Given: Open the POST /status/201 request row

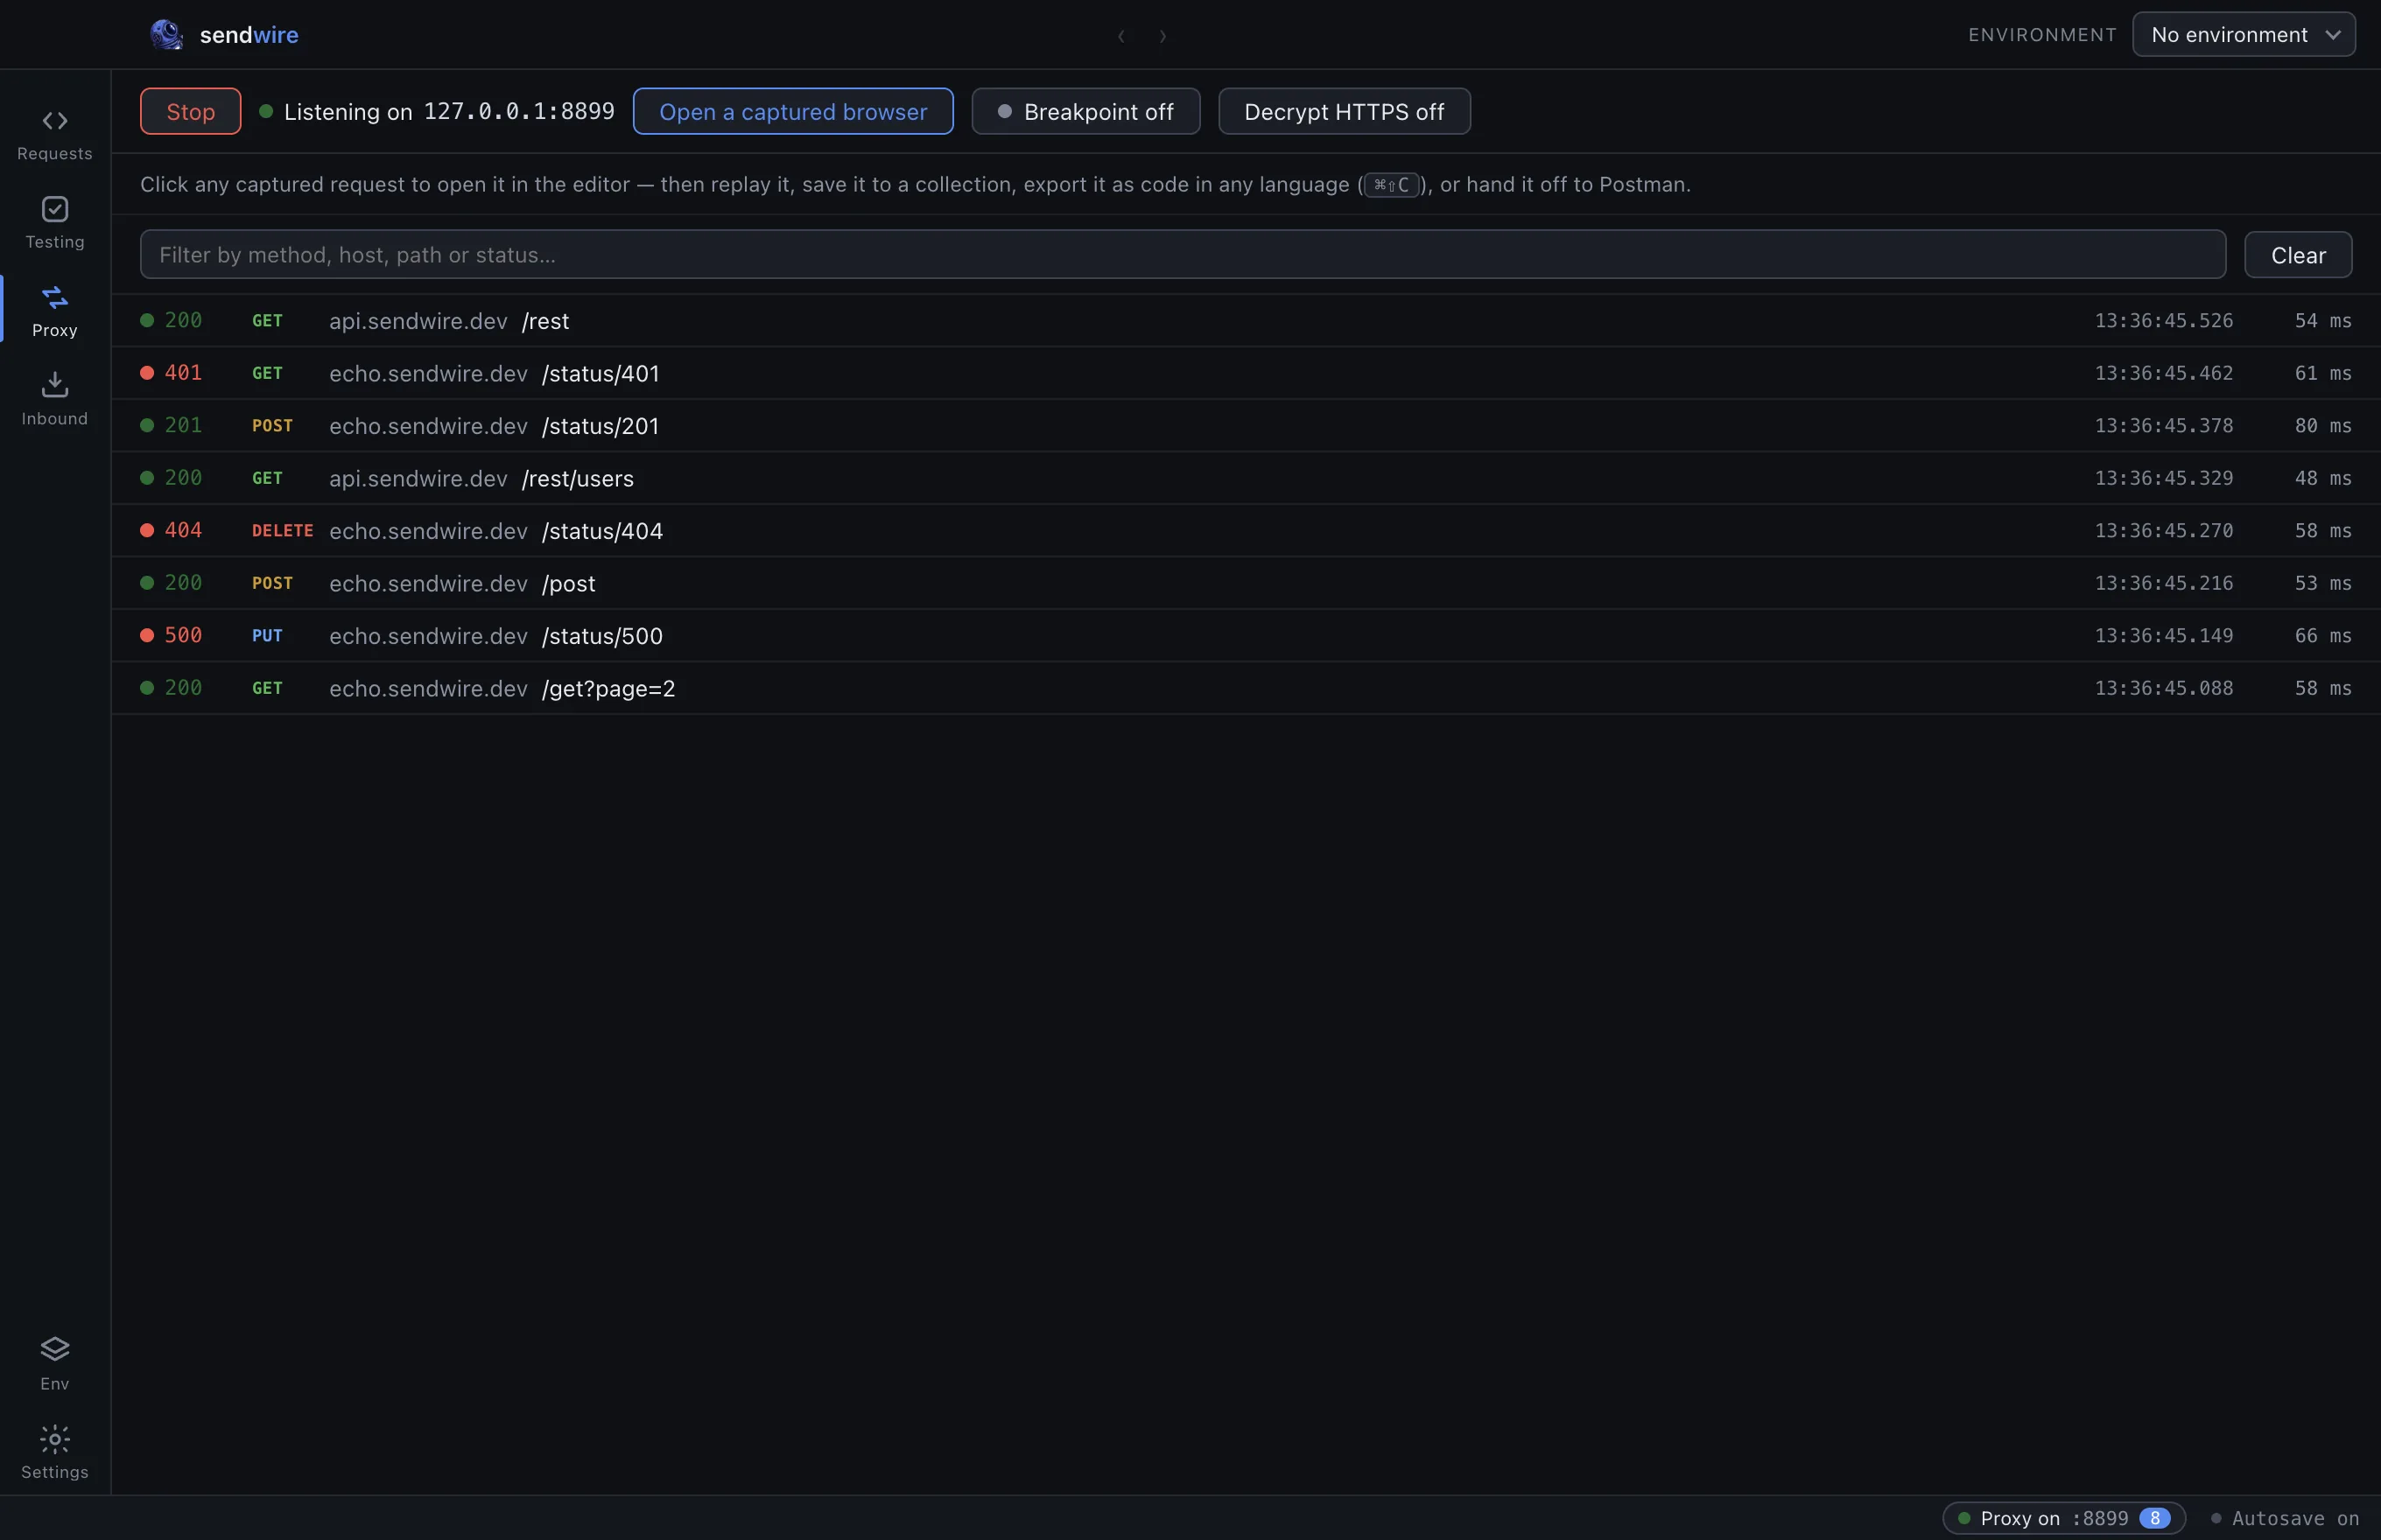Looking at the screenshot, I should [x=1246, y=426].
